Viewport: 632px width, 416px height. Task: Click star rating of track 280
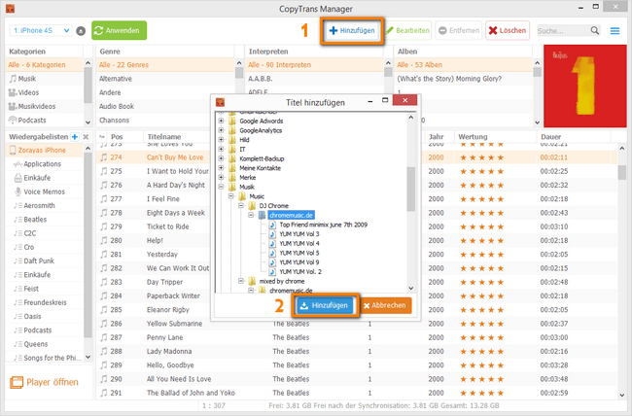[482, 241]
